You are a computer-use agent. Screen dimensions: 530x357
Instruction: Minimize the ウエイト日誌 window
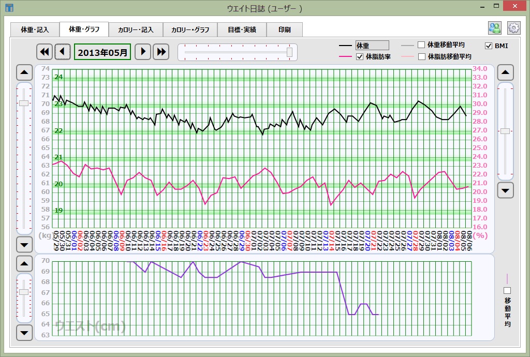(x=483, y=6)
